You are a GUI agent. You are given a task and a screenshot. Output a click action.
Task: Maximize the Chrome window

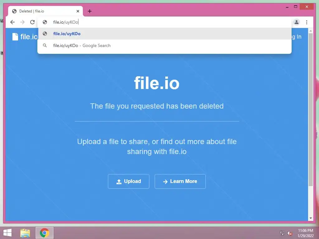[x=296, y=7]
